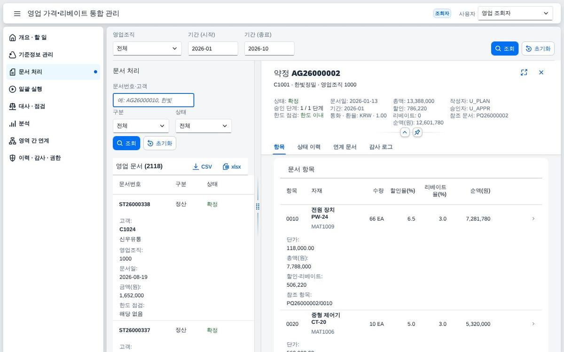Open 대사 · 점검 in the sidebar
This screenshot has width=564, height=352.
(54, 107)
